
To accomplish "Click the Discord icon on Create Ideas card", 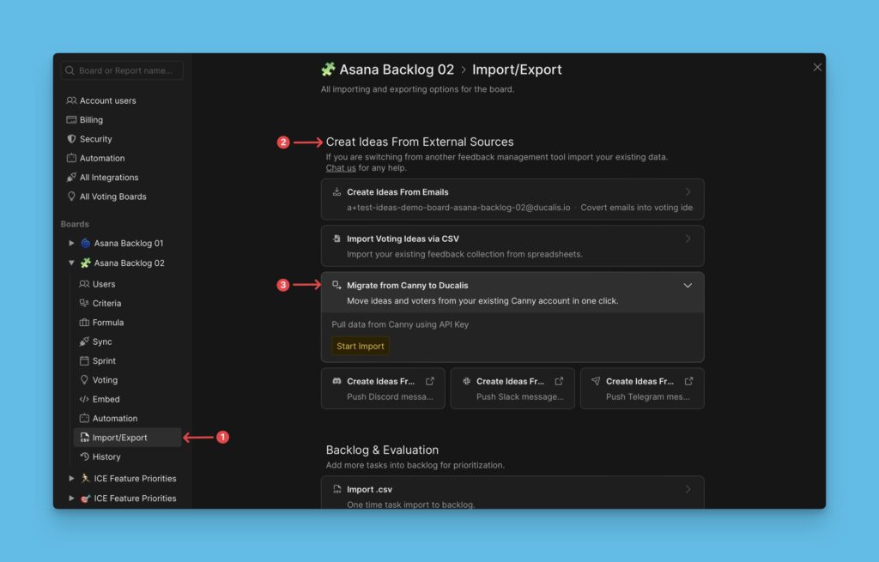I will (337, 381).
